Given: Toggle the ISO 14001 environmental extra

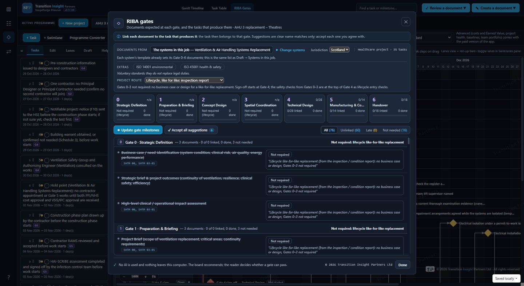Looking at the screenshot, I should tap(155, 67).
